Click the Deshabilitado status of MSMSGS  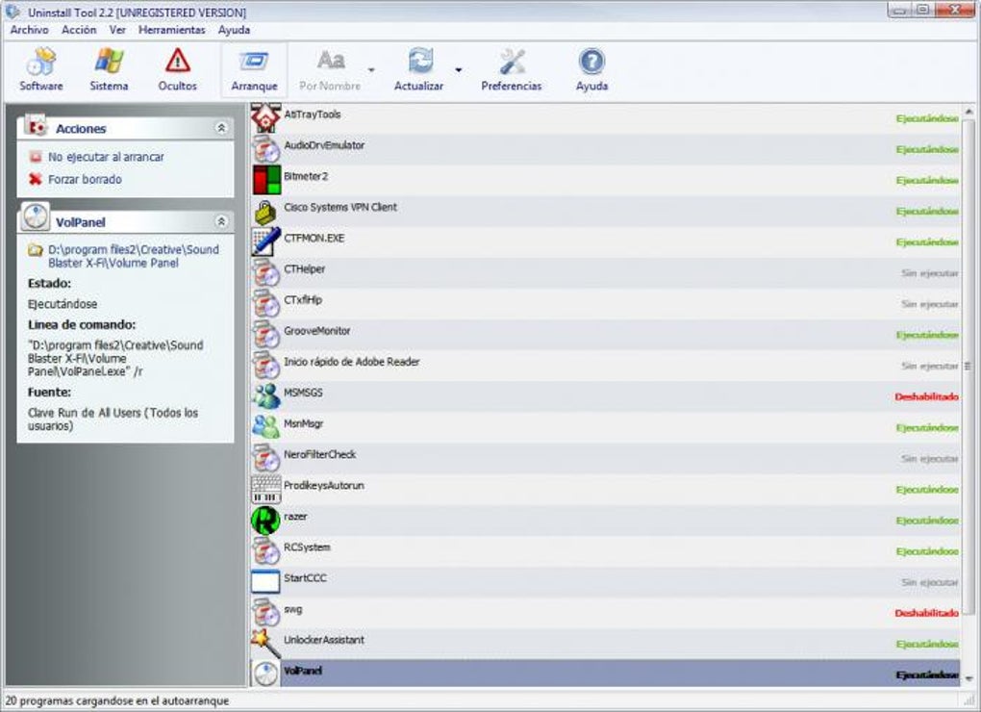[x=926, y=396]
